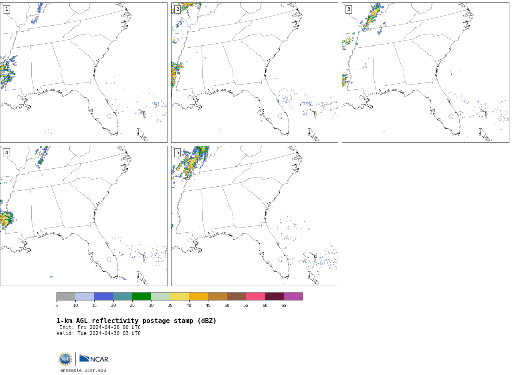Click the panel label number 4
Viewport: 513px width, 375px height.
6,153
